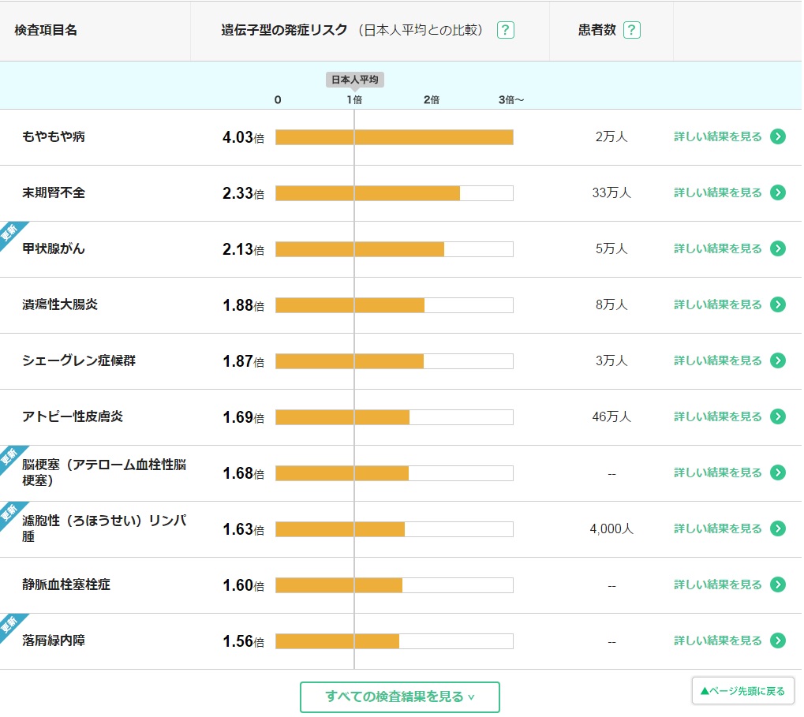Click the 検査項目名 column header
Screen dimensions: 804x717
(x=46, y=30)
